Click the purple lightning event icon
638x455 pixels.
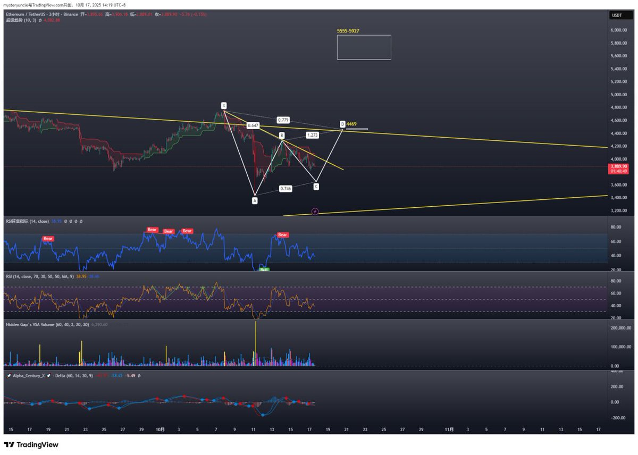pyautogui.click(x=315, y=212)
